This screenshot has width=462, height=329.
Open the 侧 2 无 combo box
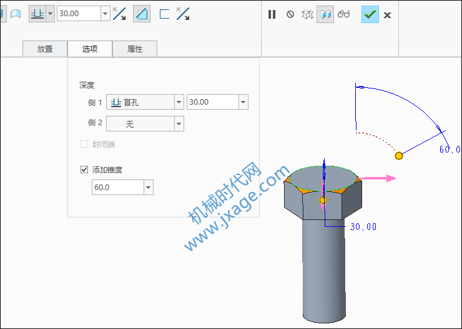[x=145, y=124]
